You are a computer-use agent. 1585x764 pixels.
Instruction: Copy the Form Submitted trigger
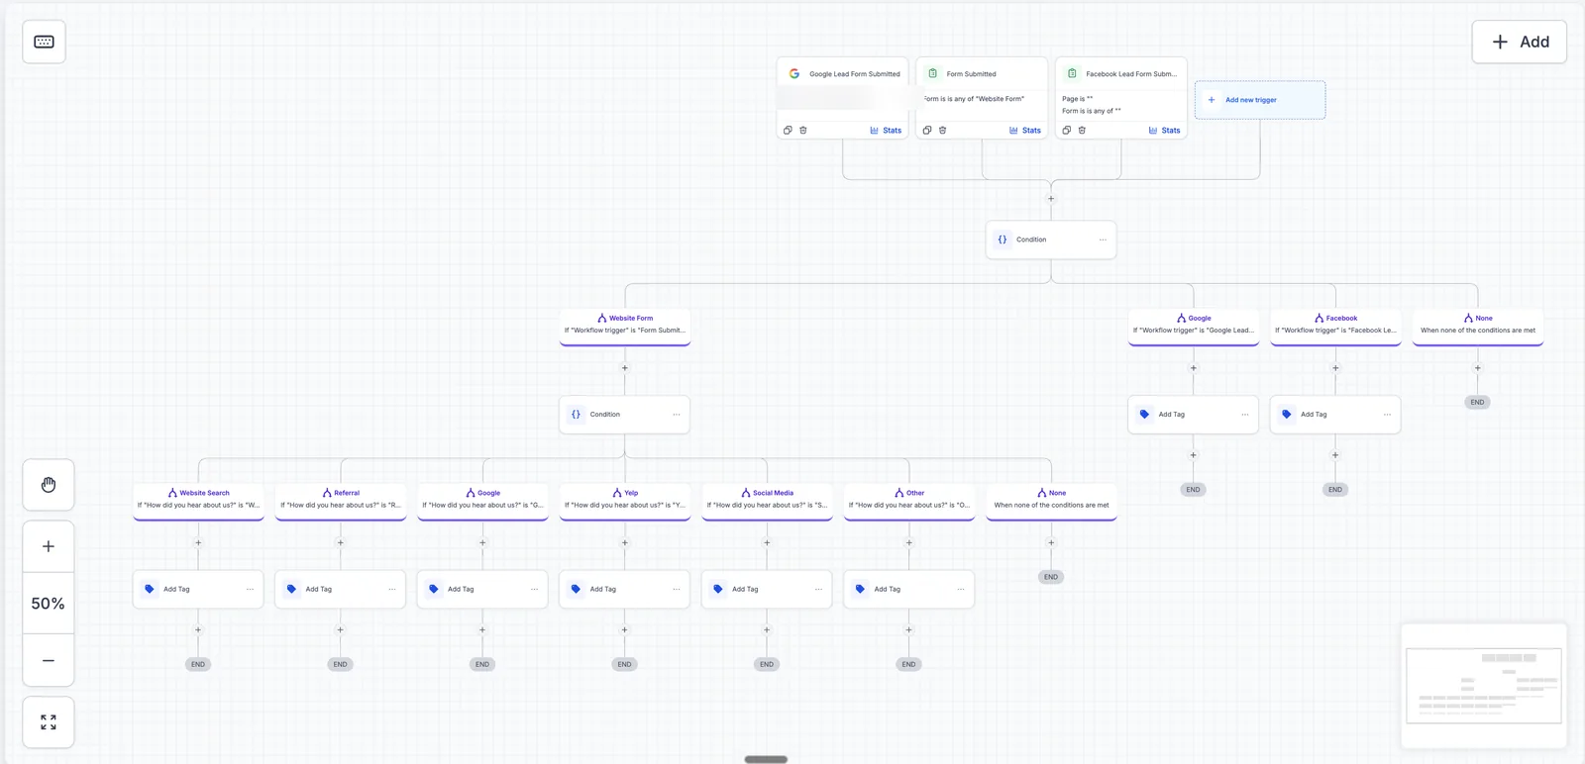point(927,130)
